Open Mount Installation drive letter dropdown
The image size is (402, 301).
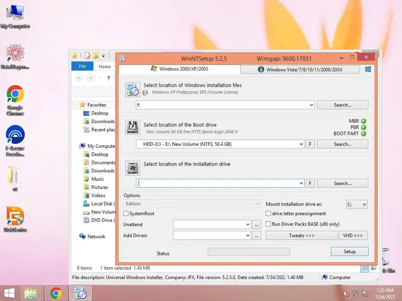[x=356, y=204]
